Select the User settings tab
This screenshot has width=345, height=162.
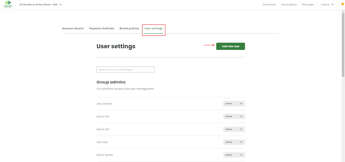(x=154, y=28)
